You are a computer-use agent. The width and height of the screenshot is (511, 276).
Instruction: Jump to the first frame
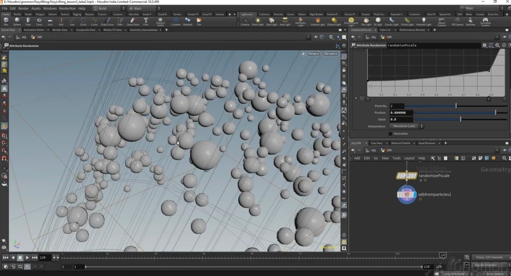click(x=6, y=258)
